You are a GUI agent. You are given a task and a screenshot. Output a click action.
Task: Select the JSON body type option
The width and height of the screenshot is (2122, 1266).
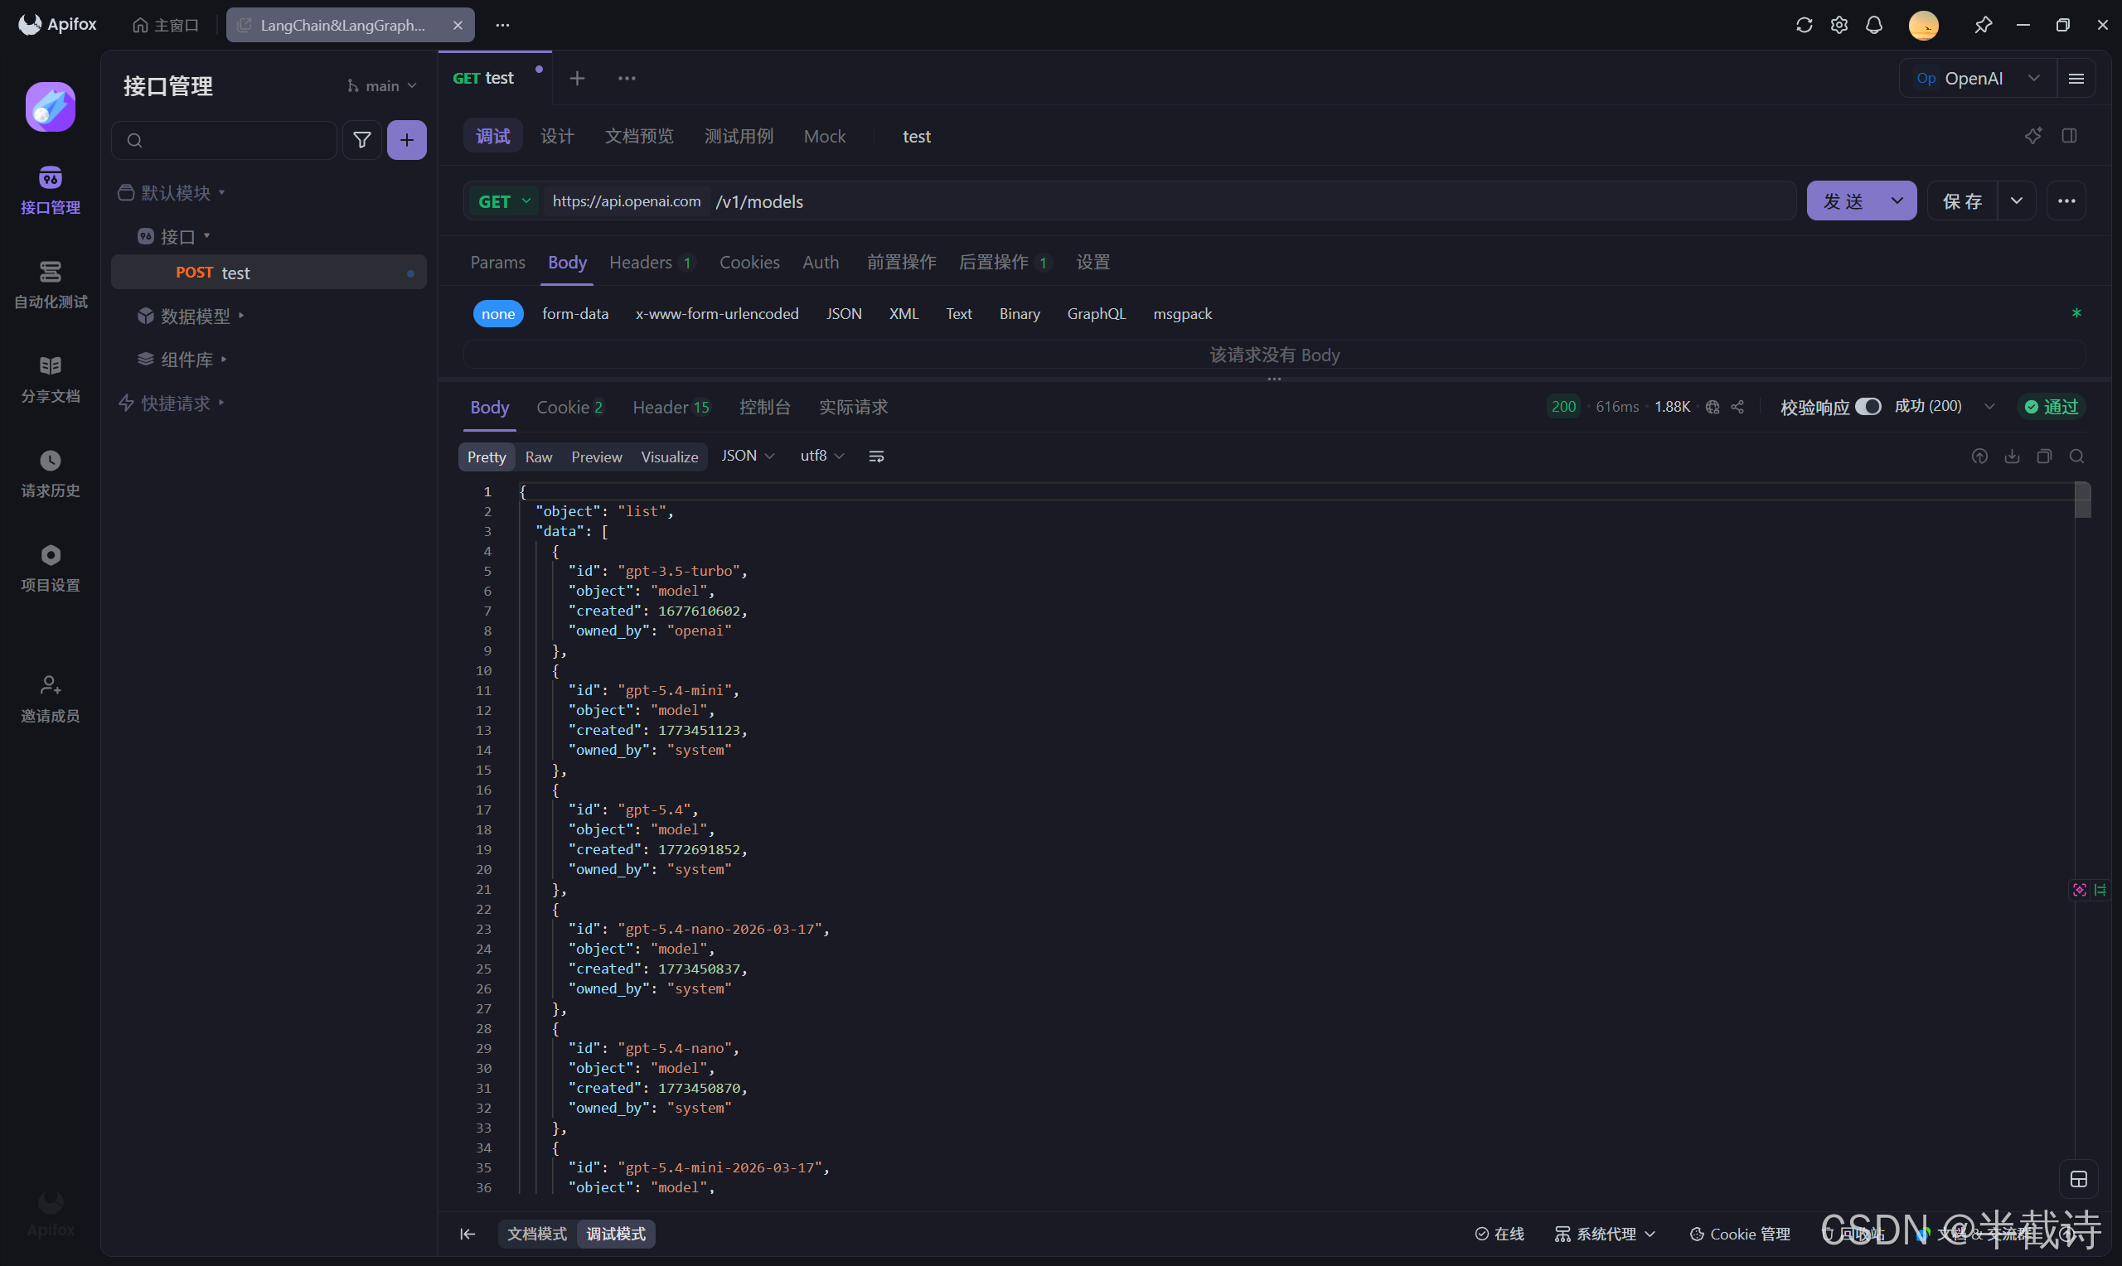click(843, 314)
